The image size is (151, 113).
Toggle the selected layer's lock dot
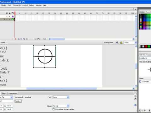click(x=10, y=19)
